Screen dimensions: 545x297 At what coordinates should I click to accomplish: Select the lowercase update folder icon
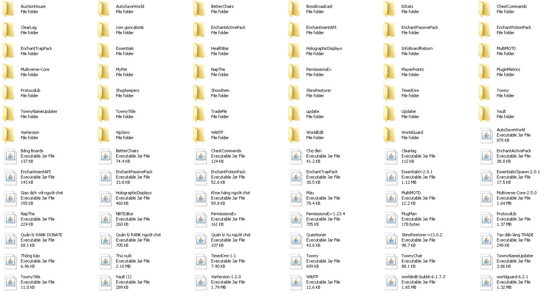click(295, 114)
